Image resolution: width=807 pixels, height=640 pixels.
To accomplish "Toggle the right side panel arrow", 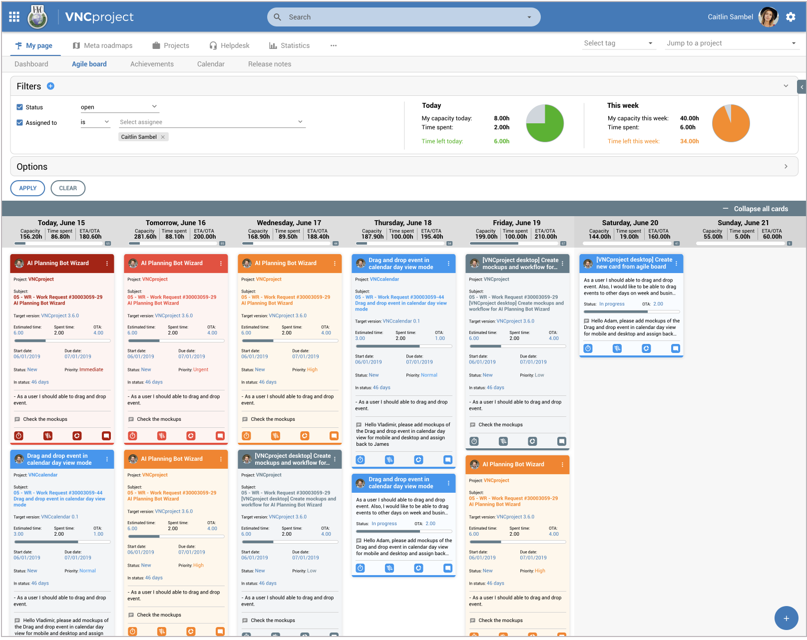I will tap(802, 87).
